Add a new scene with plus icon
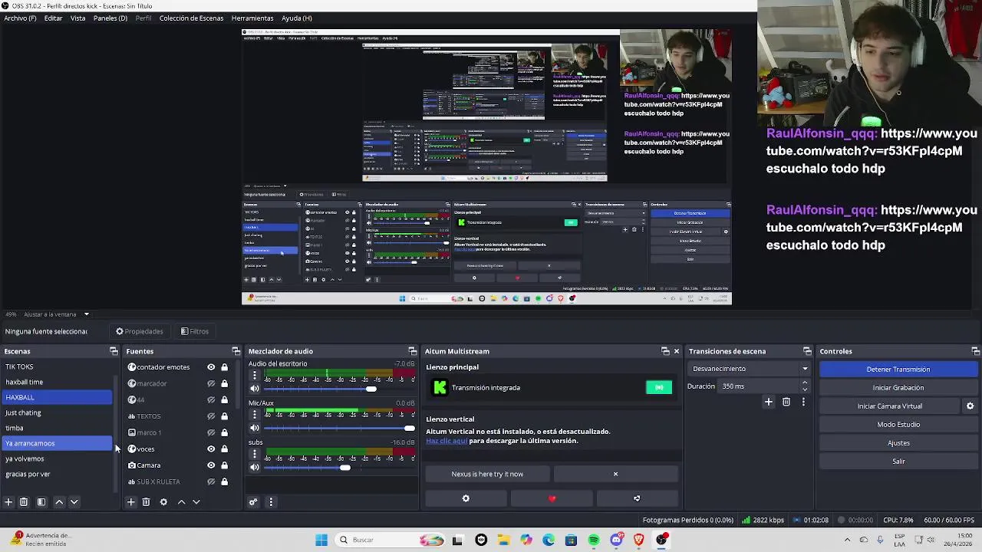This screenshot has width=982, height=552. (x=8, y=502)
